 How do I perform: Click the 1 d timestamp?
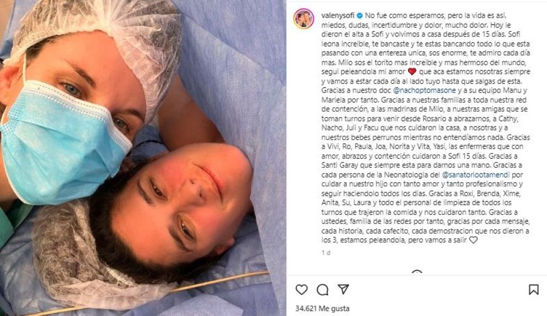[x=326, y=253]
